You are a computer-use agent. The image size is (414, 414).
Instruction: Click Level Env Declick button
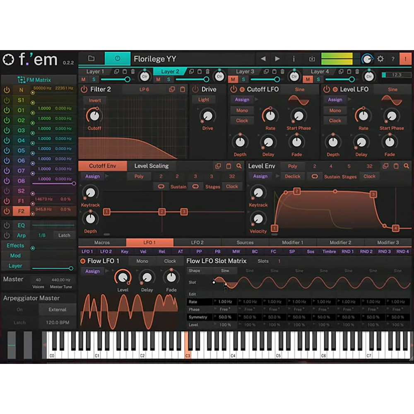pos(293,176)
